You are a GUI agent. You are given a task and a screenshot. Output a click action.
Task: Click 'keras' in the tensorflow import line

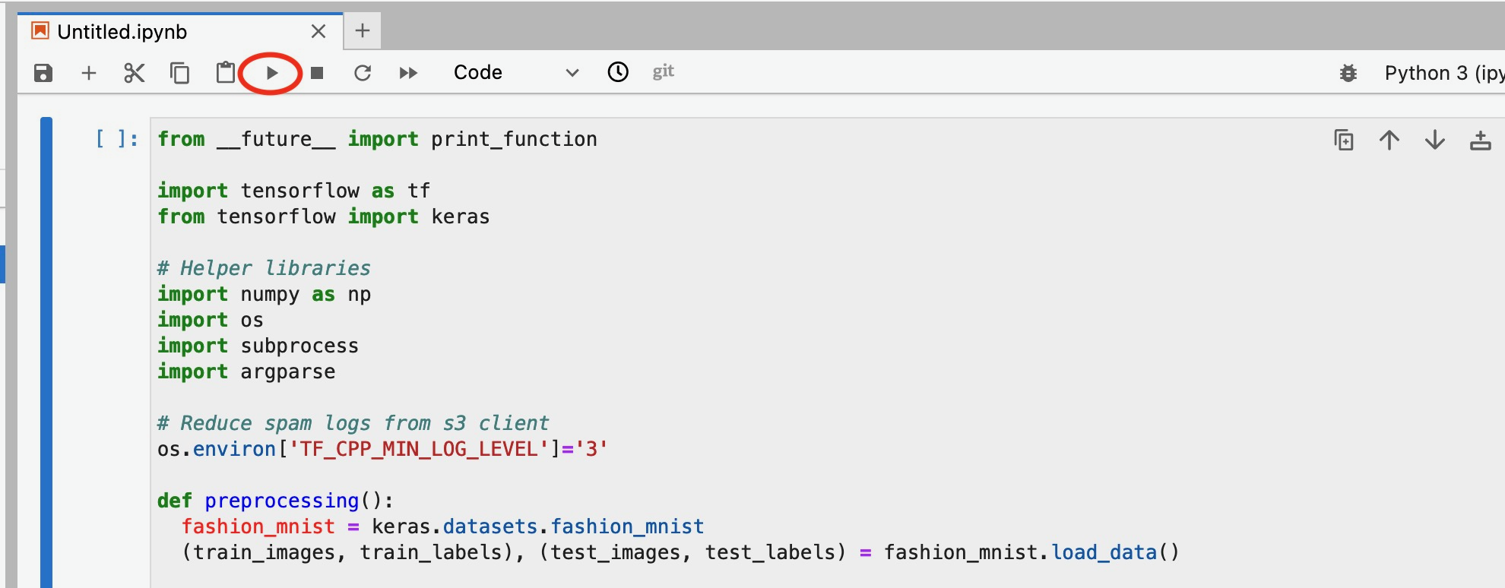(461, 217)
